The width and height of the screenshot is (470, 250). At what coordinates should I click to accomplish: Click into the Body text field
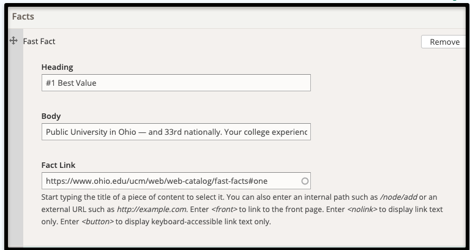176,132
